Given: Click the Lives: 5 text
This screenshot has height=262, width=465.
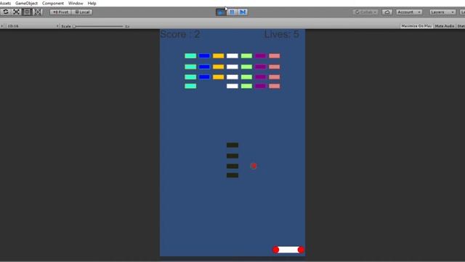Looking at the screenshot, I should coord(282,34).
